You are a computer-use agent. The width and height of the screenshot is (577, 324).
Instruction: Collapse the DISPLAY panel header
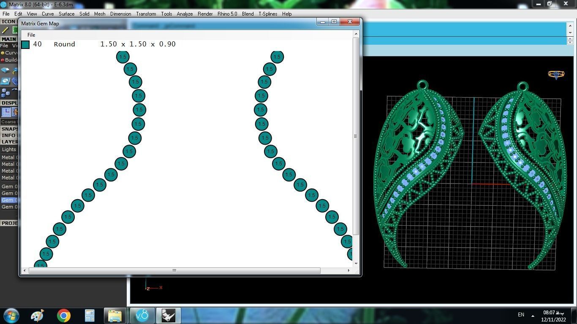(x=9, y=103)
